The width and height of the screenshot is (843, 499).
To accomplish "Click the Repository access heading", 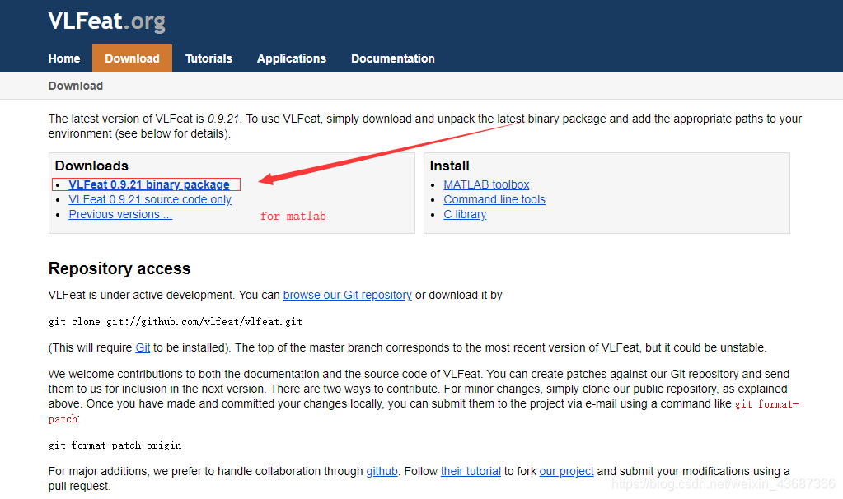I will 119,268.
